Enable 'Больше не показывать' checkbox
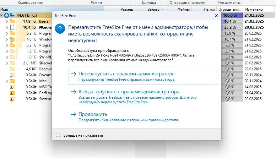Image resolution: width=276 pixels, height=158 pixels. pos(58,135)
